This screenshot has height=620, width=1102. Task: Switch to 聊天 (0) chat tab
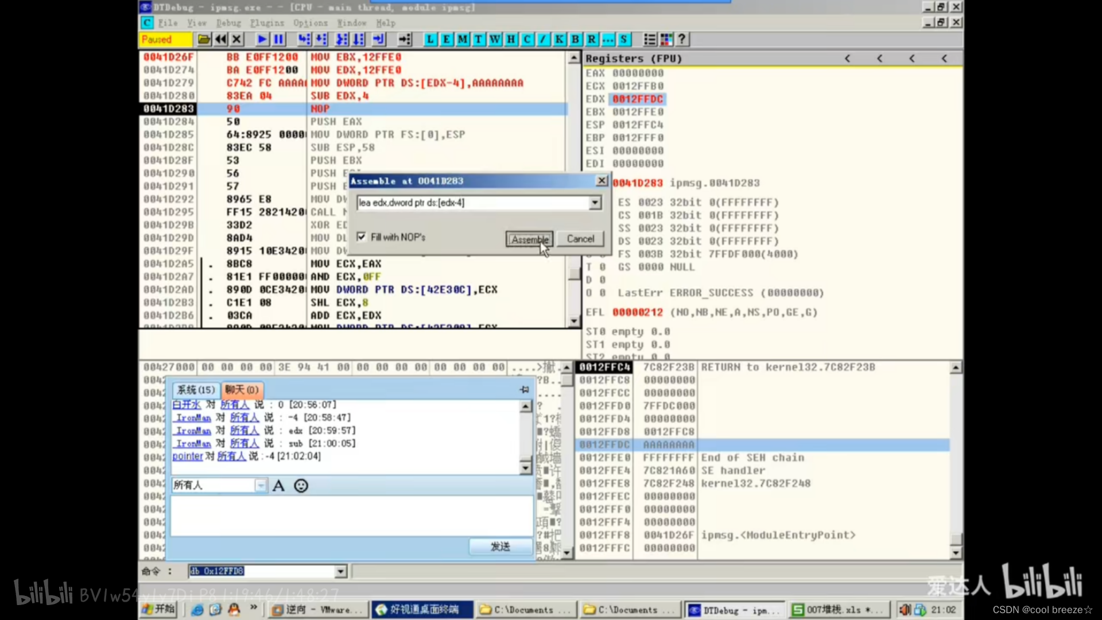242,390
